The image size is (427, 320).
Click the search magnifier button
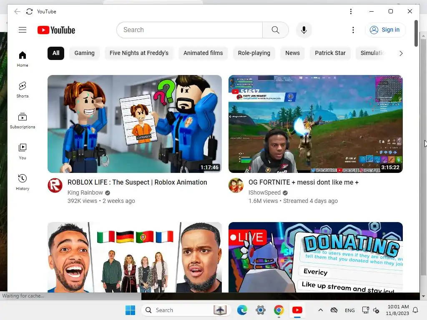pyautogui.click(x=275, y=30)
